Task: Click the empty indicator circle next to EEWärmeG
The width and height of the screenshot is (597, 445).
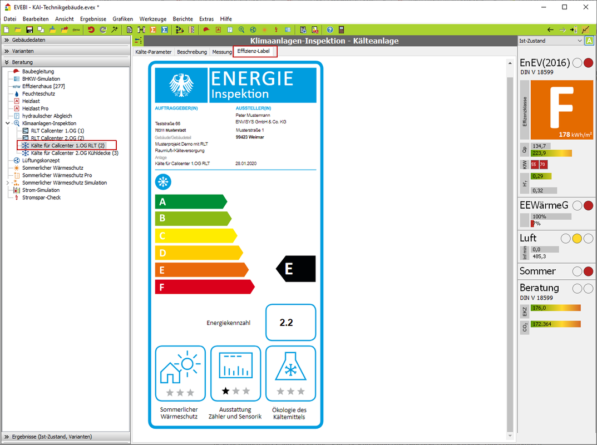Action: pyautogui.click(x=577, y=206)
